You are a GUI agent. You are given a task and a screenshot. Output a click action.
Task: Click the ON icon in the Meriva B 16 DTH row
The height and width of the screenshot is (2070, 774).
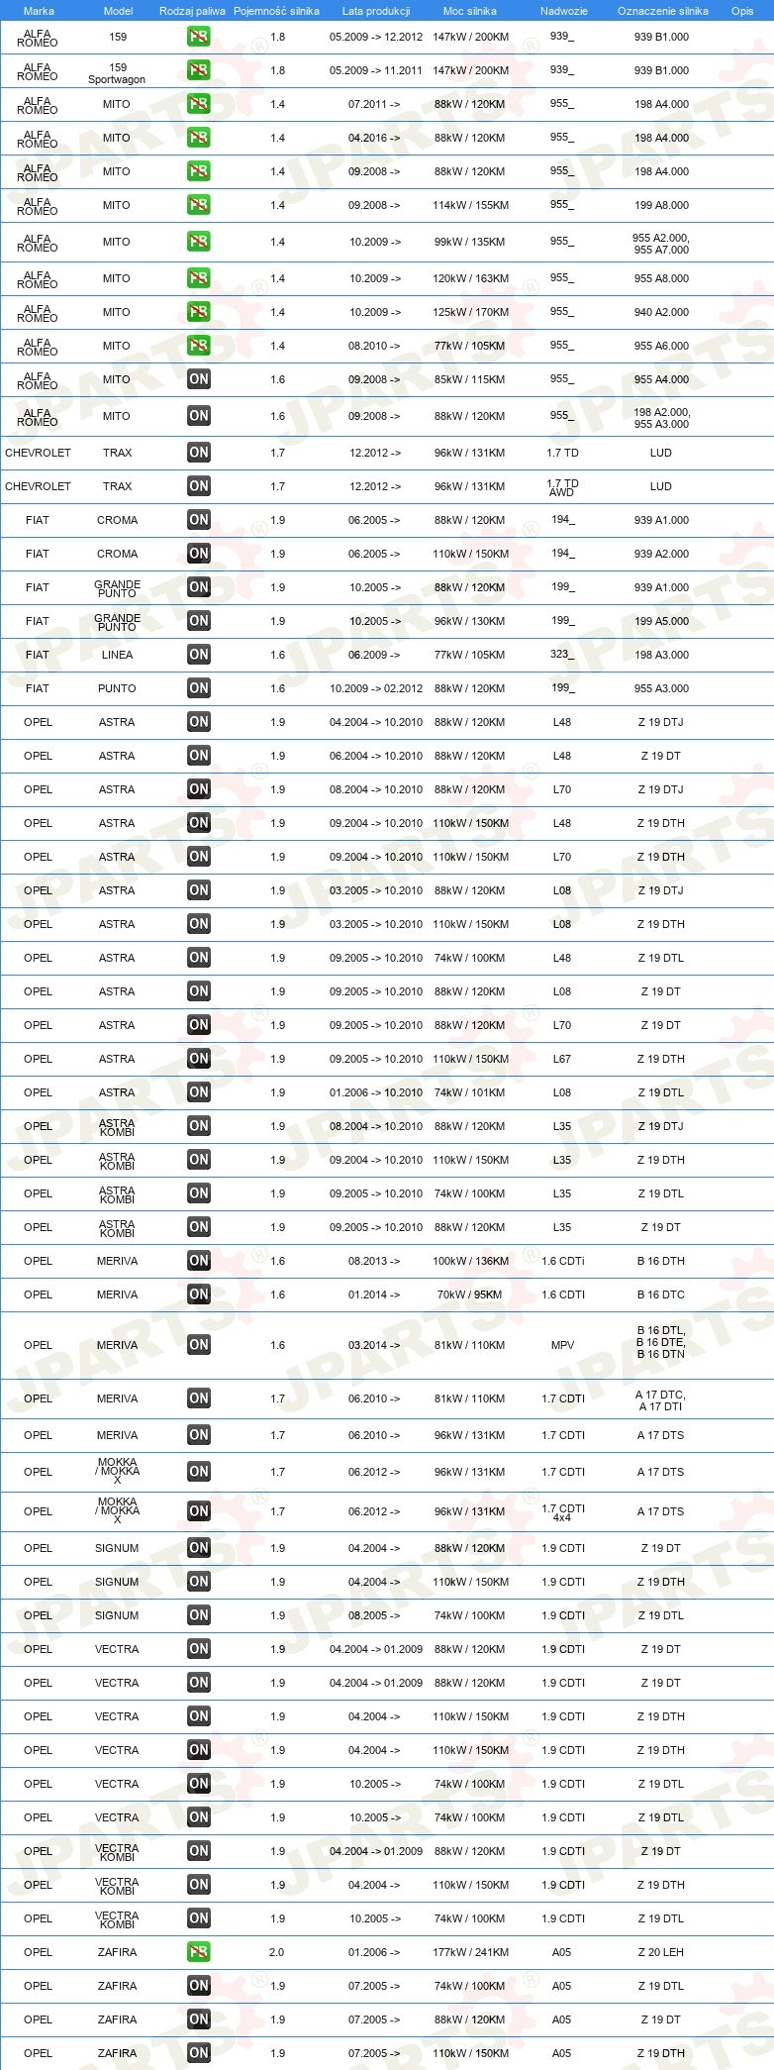pos(198,1261)
